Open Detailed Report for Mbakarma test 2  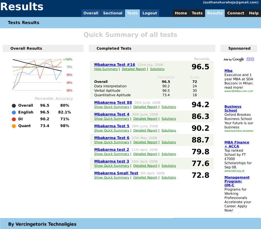pos(145,154)
